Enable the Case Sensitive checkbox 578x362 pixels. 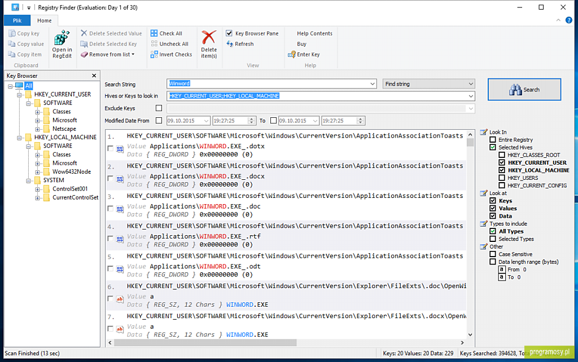click(x=492, y=254)
